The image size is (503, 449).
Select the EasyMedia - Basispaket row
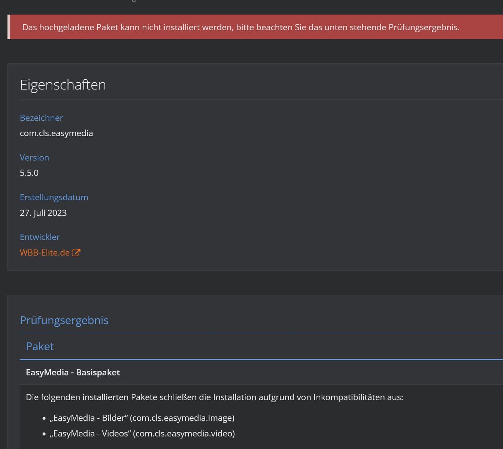point(73,372)
